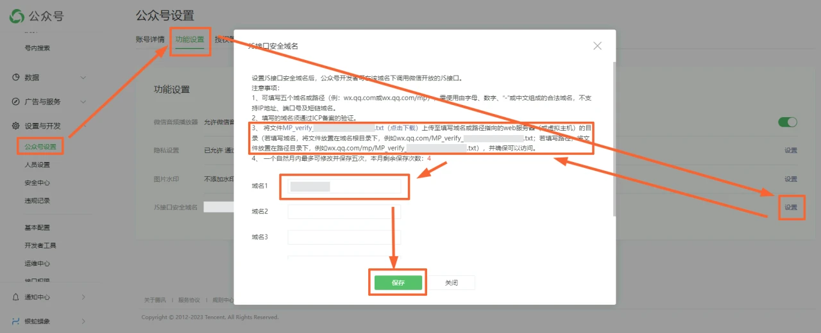Switch to the 账号详情 tab
Image resolution: width=821 pixels, height=333 pixels.
click(150, 40)
